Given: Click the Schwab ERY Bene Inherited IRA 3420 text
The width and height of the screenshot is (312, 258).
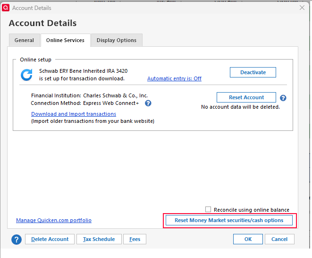Looking at the screenshot, I should click(83, 71).
